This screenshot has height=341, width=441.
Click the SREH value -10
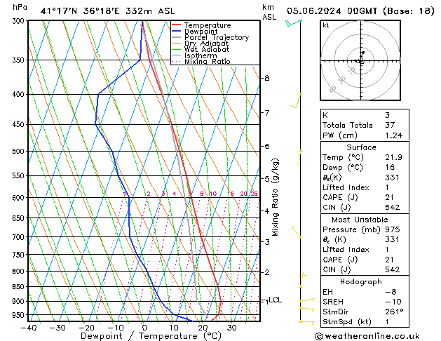pos(393,302)
